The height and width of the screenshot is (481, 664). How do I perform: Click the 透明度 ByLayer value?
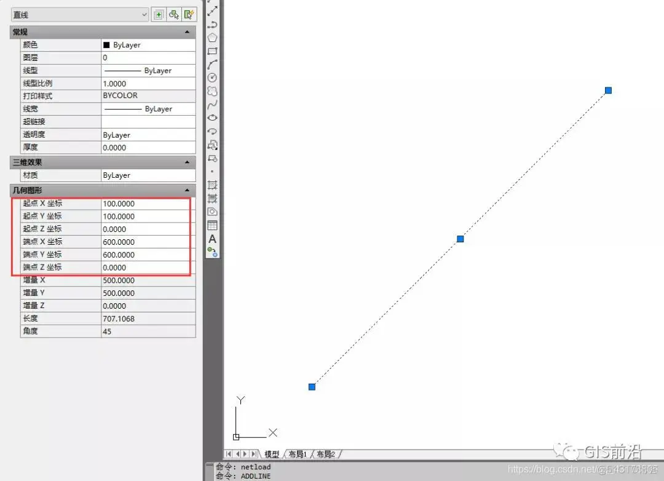tap(148, 135)
